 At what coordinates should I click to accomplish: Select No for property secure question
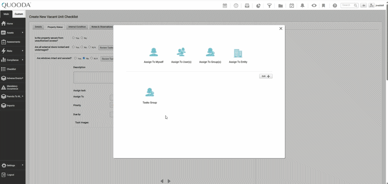[82, 38]
